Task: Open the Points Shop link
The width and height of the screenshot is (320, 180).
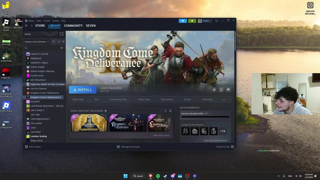Action: point(144,99)
